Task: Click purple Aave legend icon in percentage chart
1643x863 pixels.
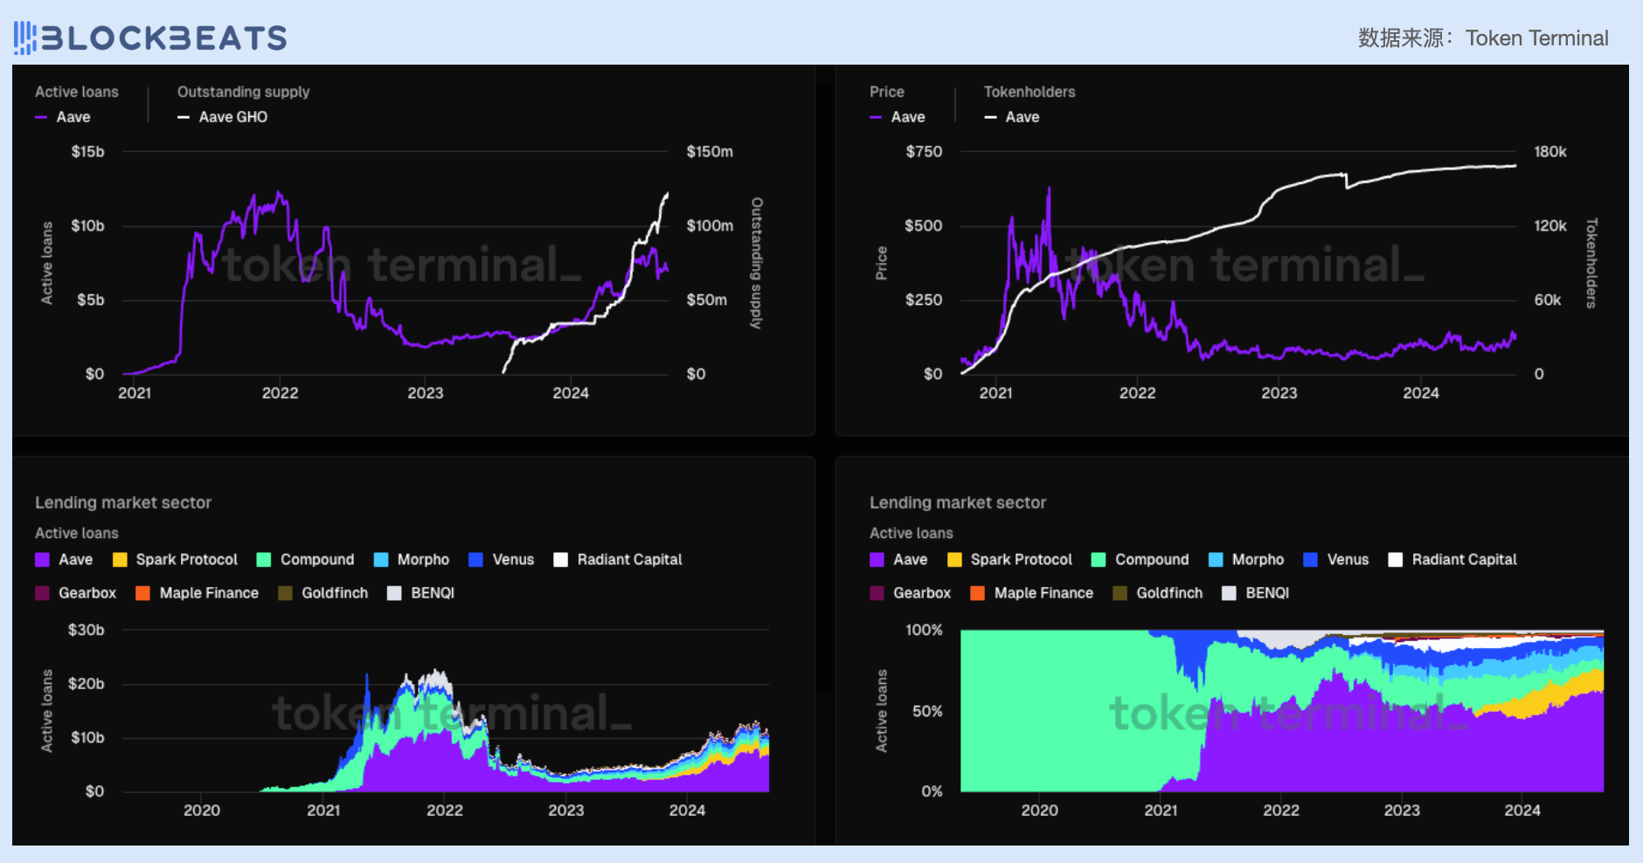Action: pyautogui.click(x=877, y=560)
